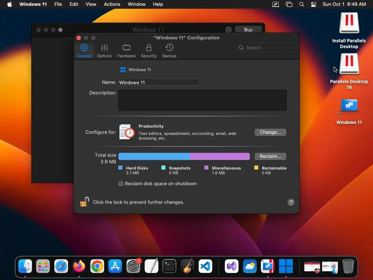This screenshot has height=280, width=373.
Task: Click the Description text area
Action: tap(203, 100)
